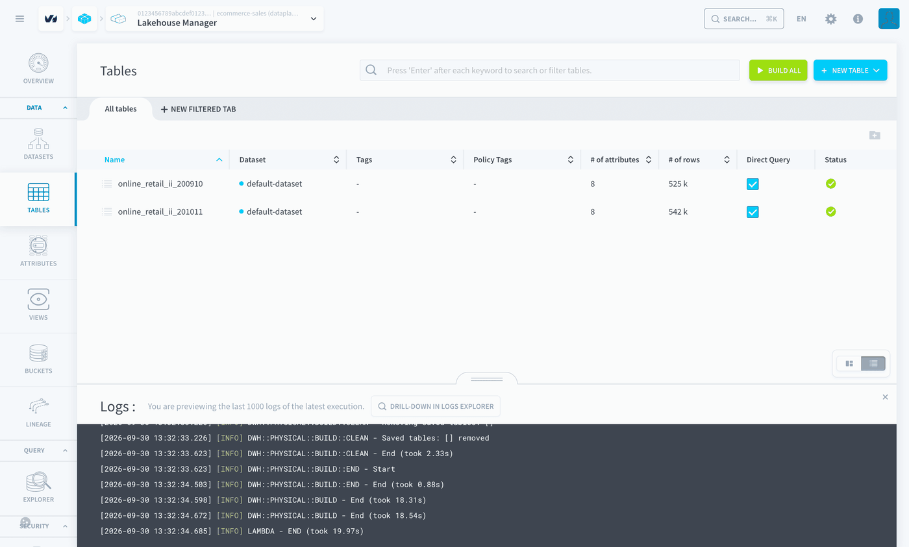The width and height of the screenshot is (909, 547).
Task: Click status check for online_retail_ii_200910
Action: click(x=830, y=184)
